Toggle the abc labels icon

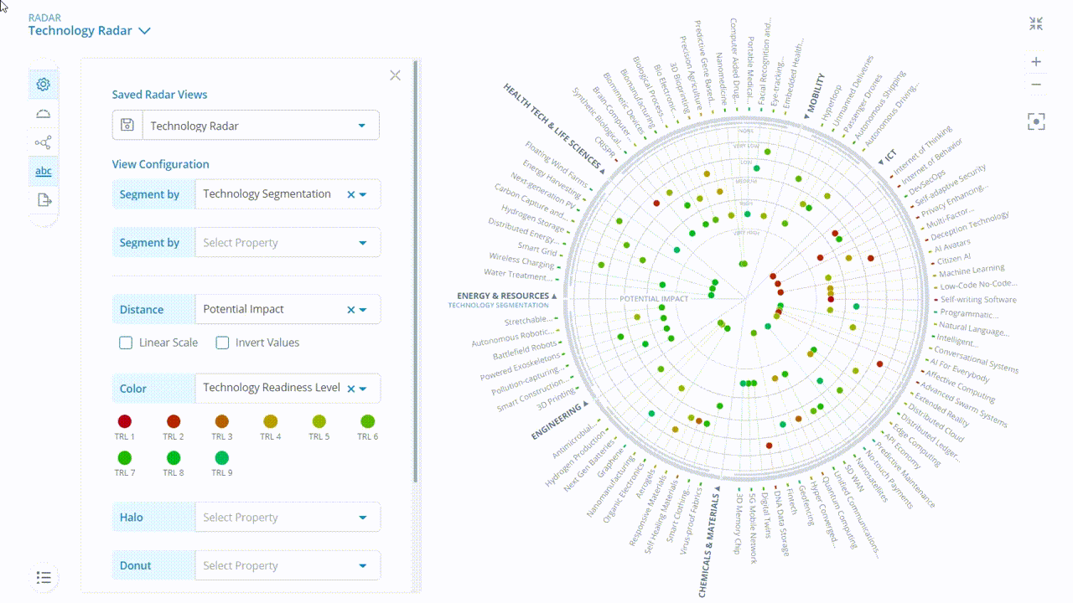[x=43, y=171]
